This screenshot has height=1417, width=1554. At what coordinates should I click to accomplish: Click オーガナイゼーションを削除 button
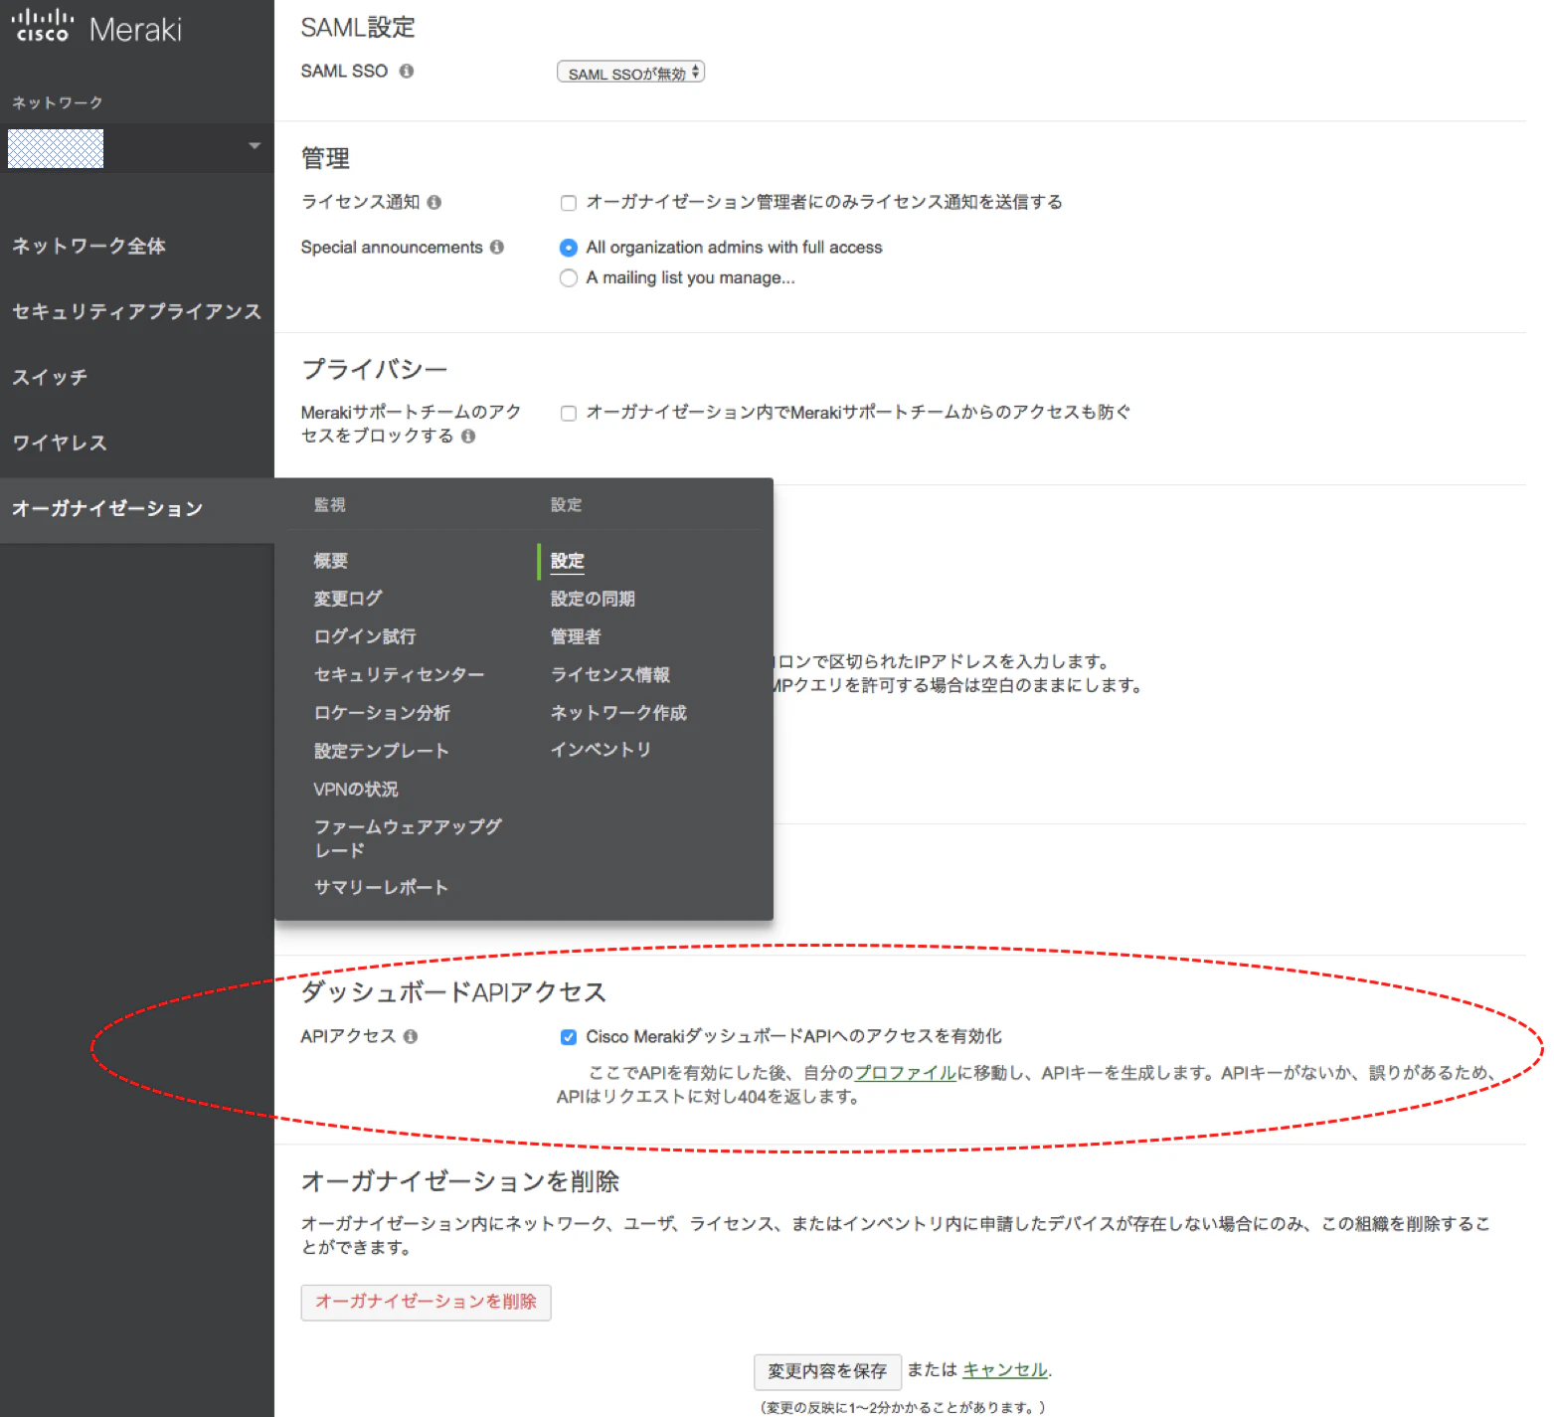pos(426,1302)
